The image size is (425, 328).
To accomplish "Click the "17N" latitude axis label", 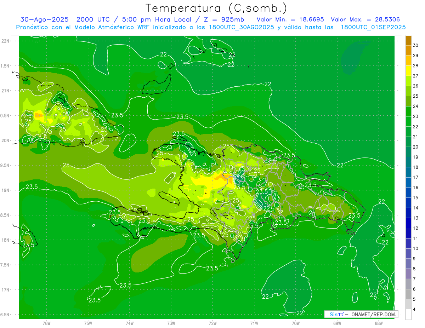I will pos(5,290).
